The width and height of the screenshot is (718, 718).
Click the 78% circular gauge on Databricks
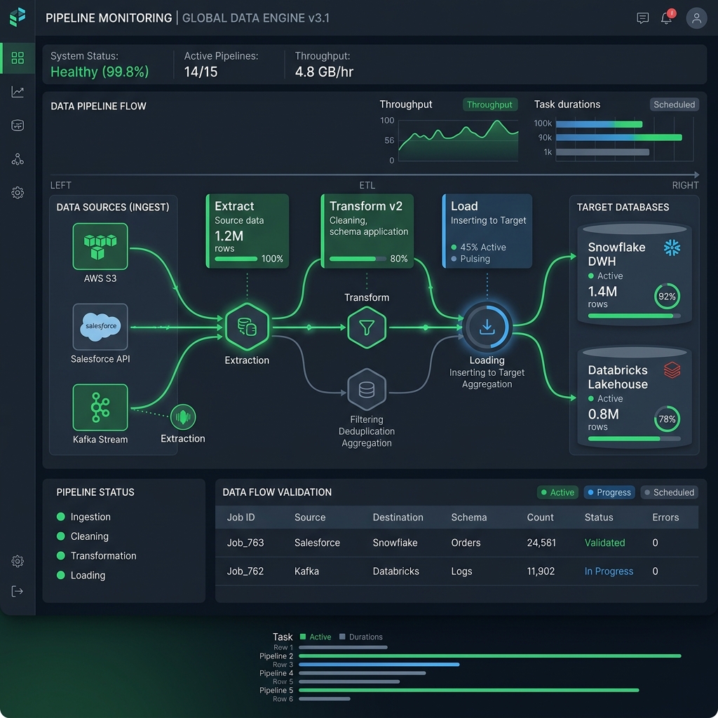667,419
